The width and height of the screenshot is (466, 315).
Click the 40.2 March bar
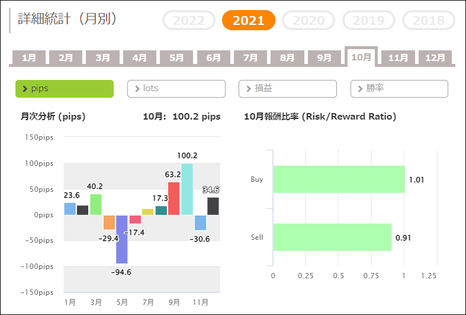click(96, 204)
